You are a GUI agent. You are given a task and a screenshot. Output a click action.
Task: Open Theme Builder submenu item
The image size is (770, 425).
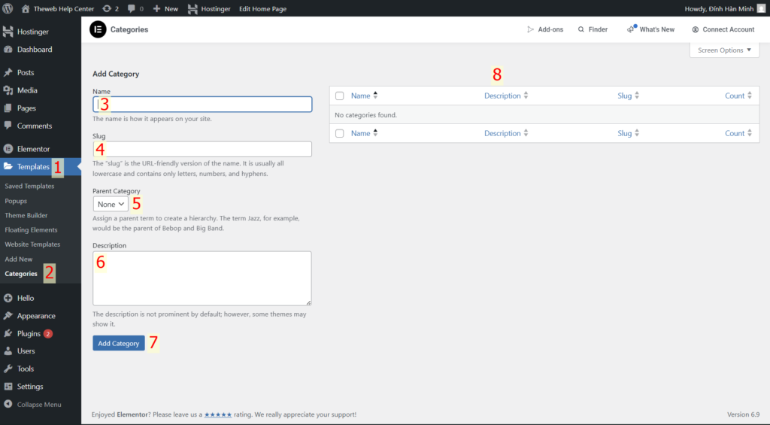(x=26, y=215)
